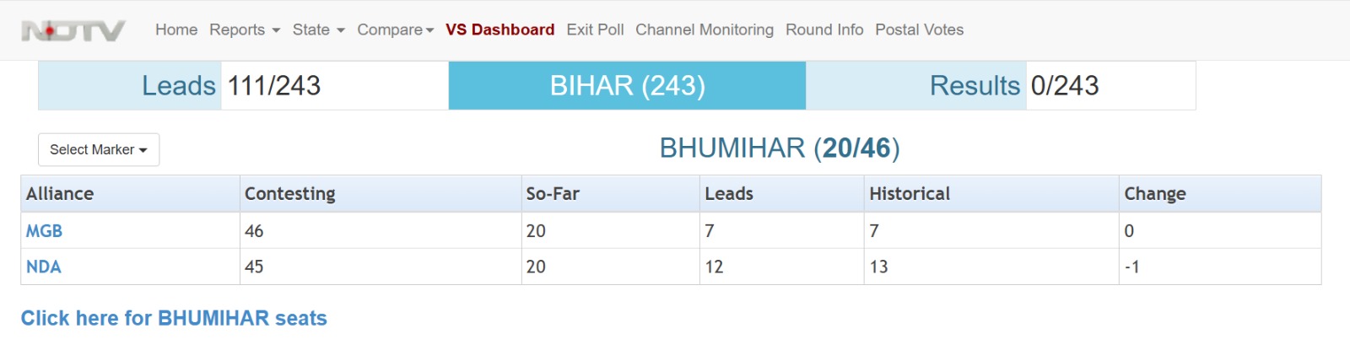Open the State dropdown menu
This screenshot has width=1350, height=361.
pos(318,30)
